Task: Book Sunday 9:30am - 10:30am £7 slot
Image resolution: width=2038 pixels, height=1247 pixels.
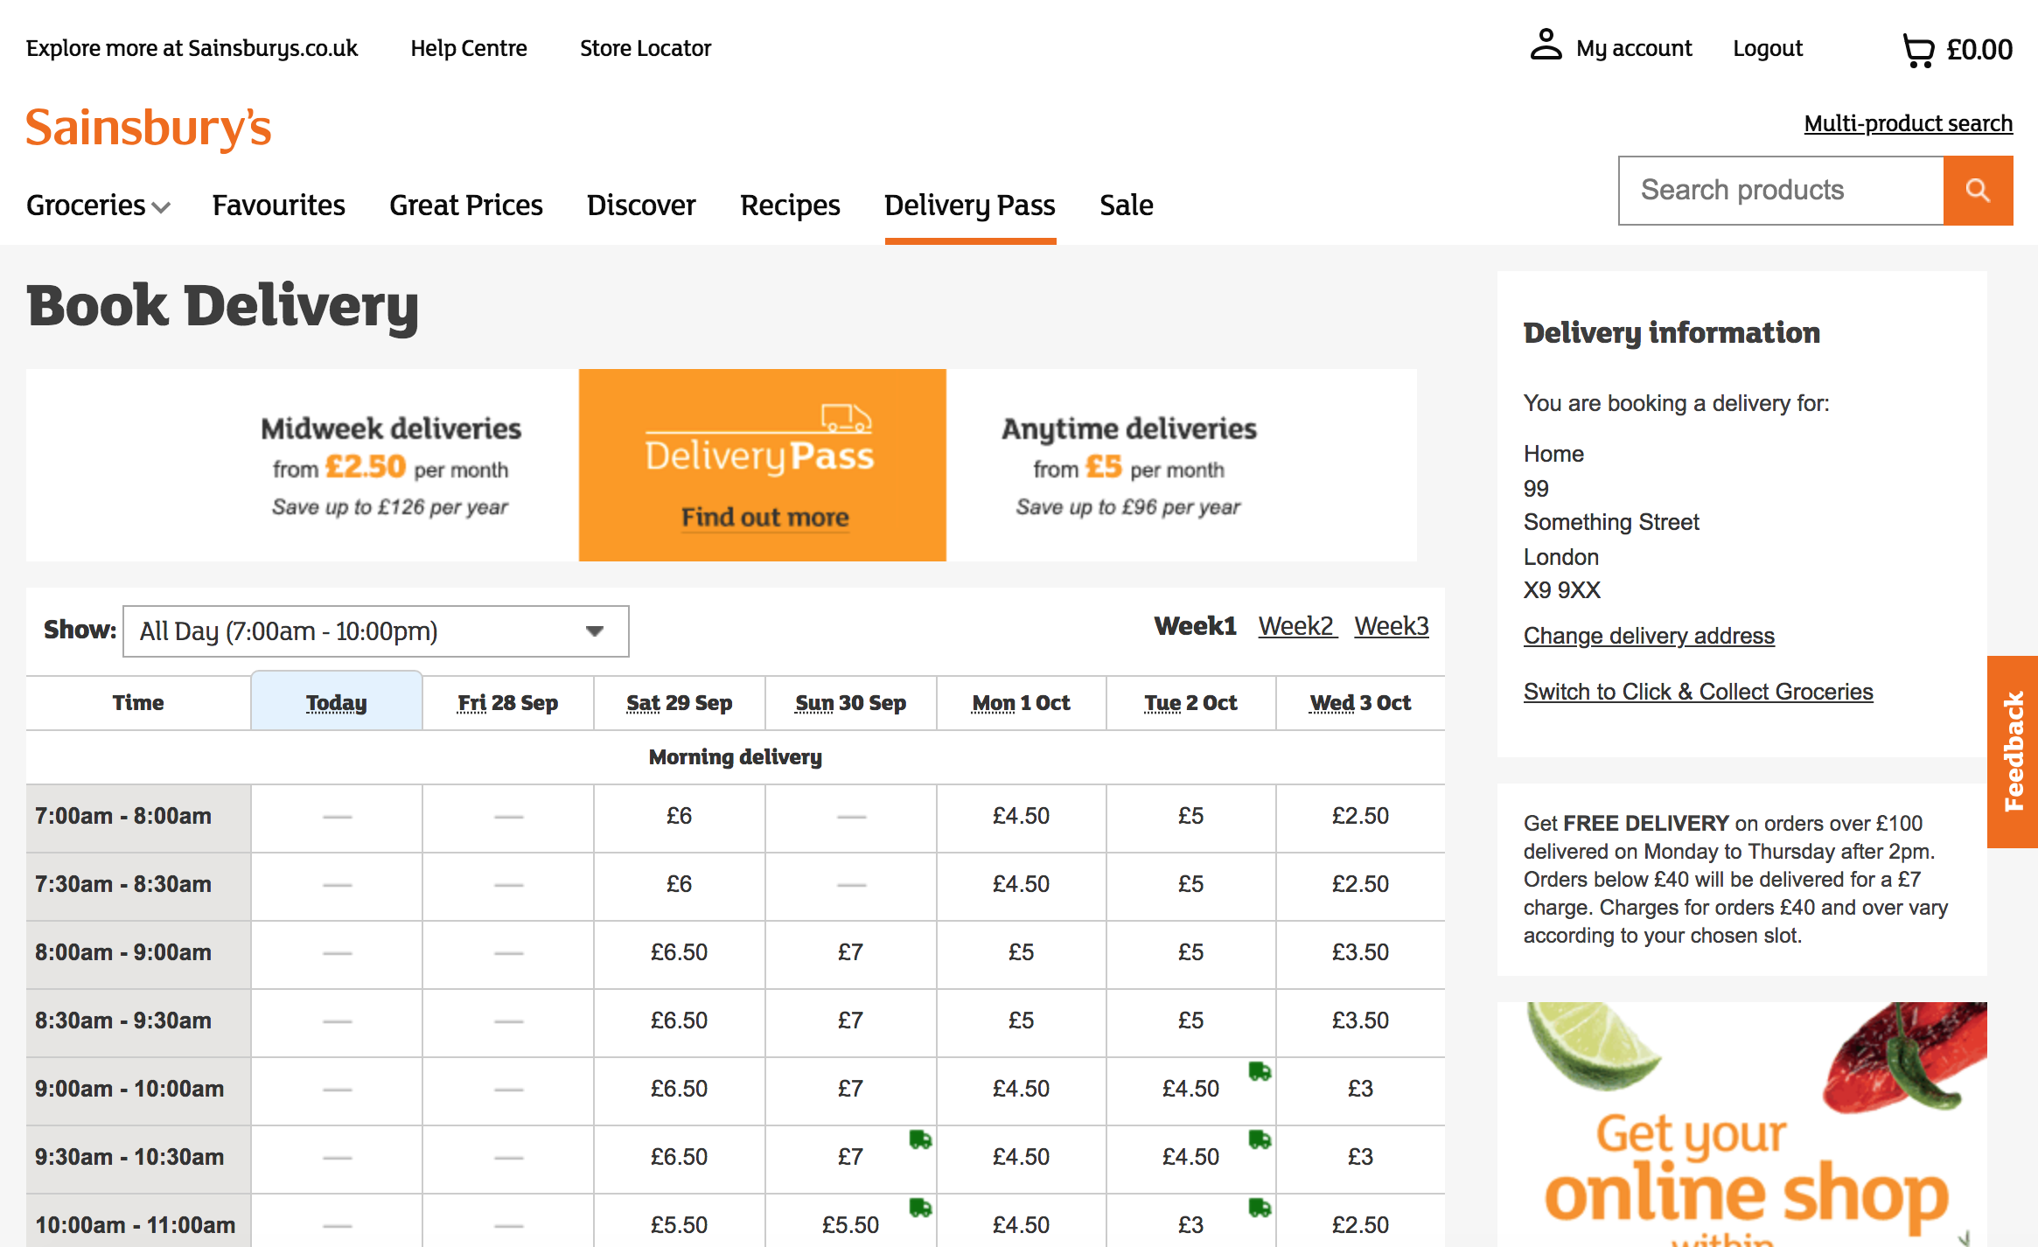Action: tap(851, 1157)
